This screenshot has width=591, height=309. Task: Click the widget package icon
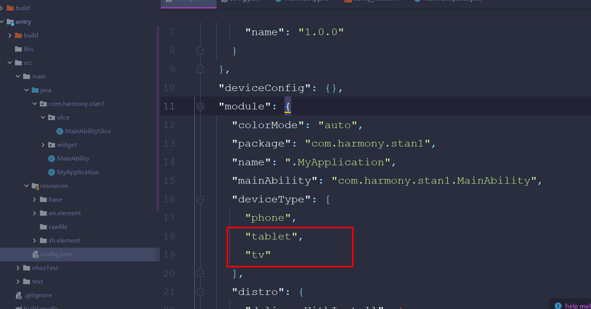pyautogui.click(x=52, y=145)
